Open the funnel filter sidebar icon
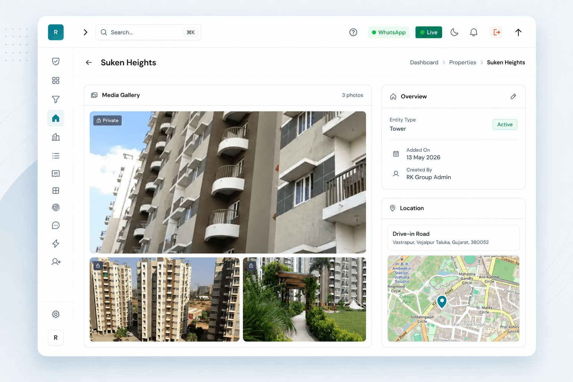Screen dimensions: 573x382 point(56,99)
